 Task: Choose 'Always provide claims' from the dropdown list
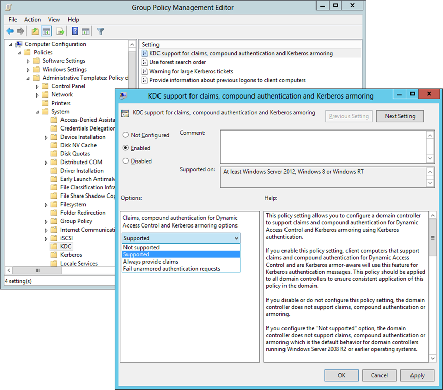150,262
